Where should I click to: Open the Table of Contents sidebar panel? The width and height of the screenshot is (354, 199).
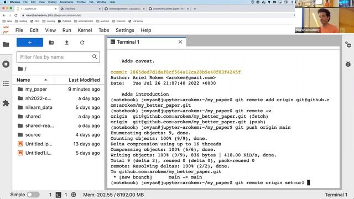coord(6,83)
